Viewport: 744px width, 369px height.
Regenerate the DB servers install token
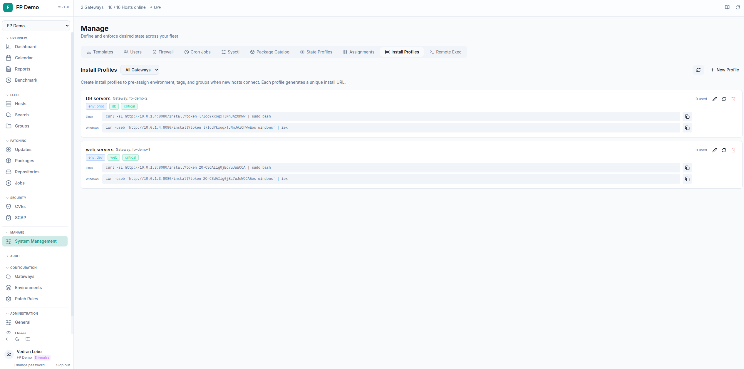[x=724, y=99]
